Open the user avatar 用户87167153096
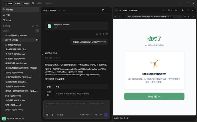The height and width of the screenshot is (122, 197). (x=4, y=119)
